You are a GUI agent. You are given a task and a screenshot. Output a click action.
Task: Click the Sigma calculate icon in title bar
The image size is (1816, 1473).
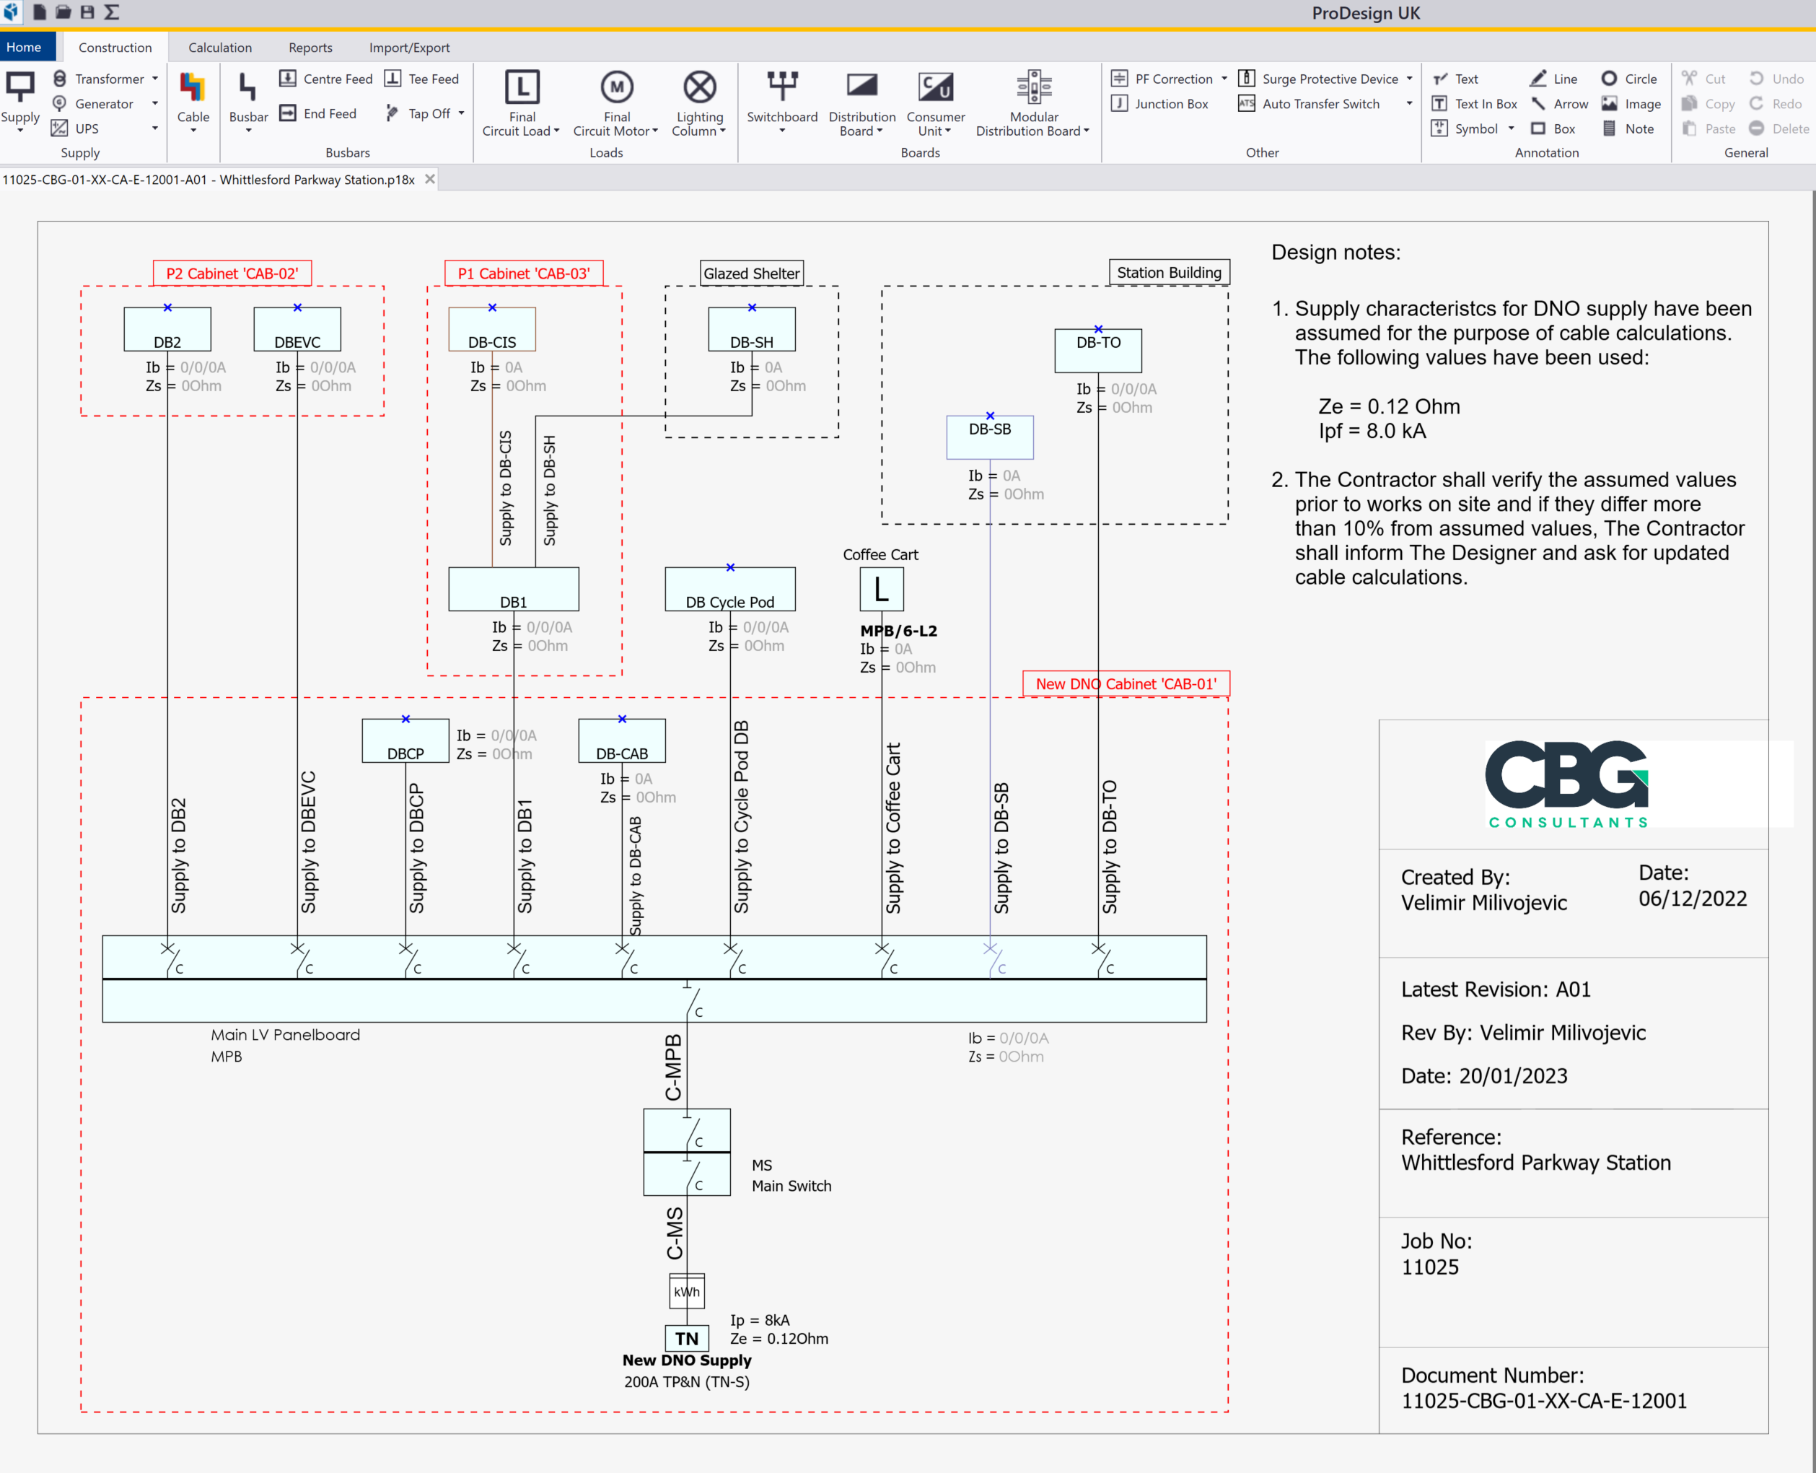(x=111, y=12)
